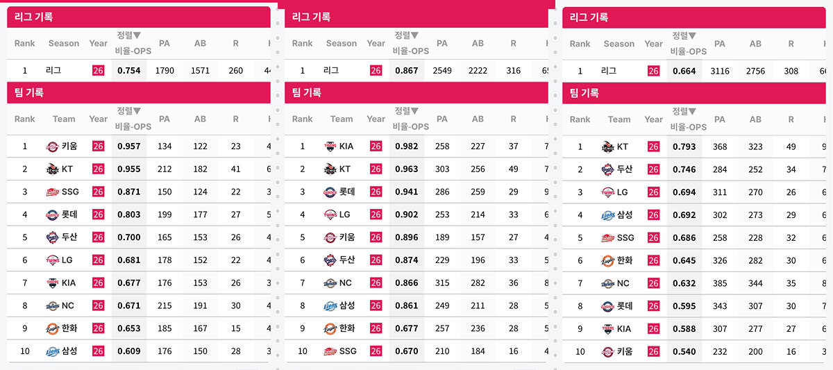Image resolution: width=833 pixels, height=370 pixels.
Task: Open the 삼성 Lions logo in the 0.861 row
Action: click(330, 306)
